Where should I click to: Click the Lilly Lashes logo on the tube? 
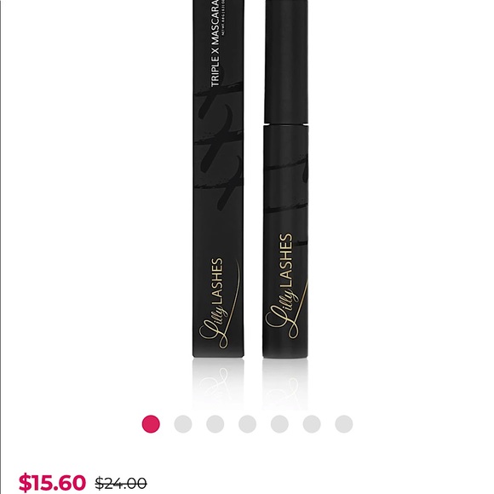pos(285,285)
